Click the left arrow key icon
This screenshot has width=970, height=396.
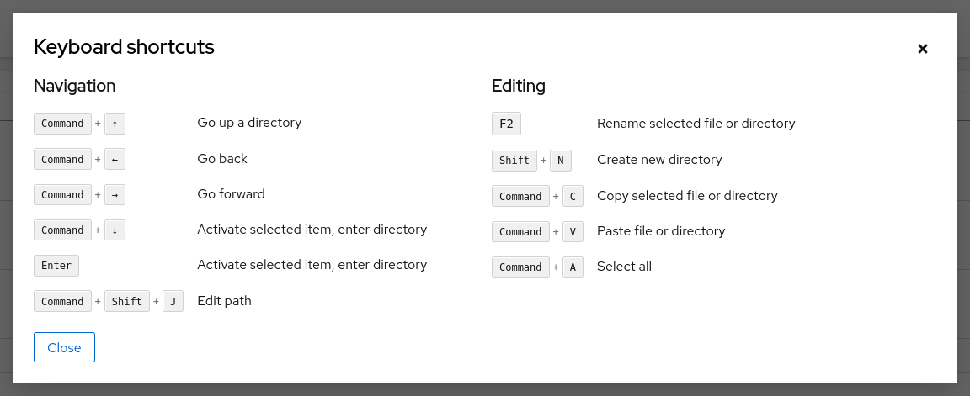pos(115,159)
